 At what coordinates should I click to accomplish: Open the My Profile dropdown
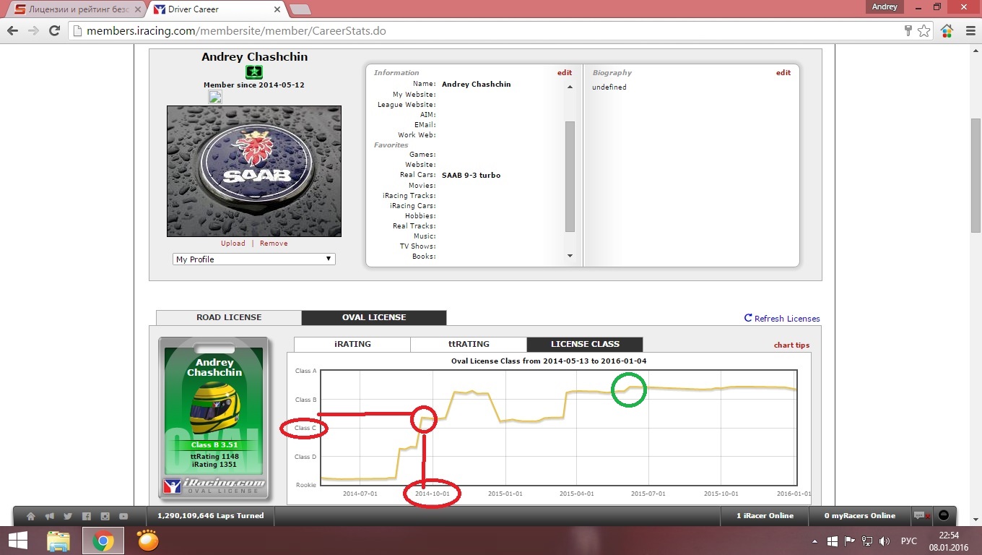point(254,259)
